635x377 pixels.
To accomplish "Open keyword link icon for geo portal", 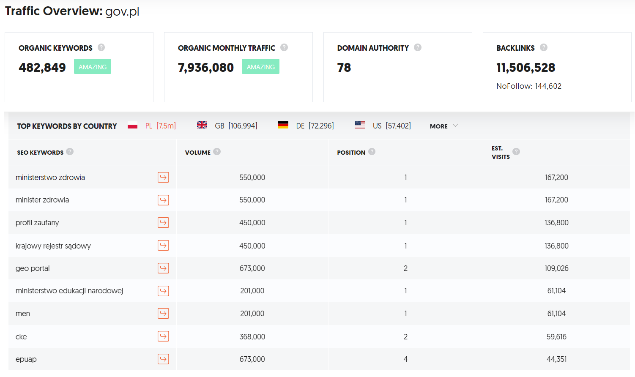I will tap(163, 268).
